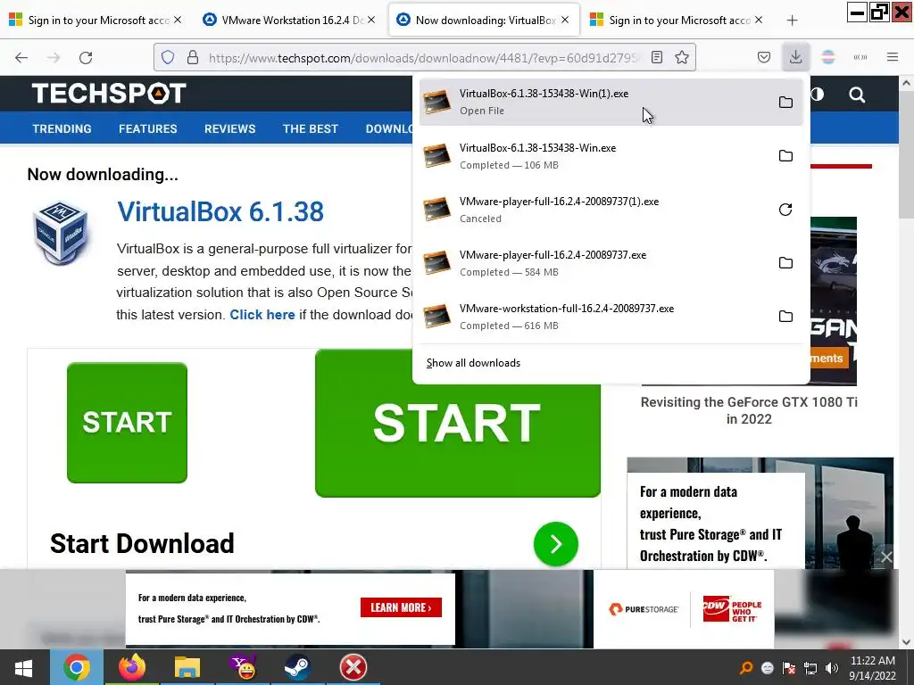
Task: Show folder for VirtualBox-6.1.38-153438-Win(1).exe
Action: pyautogui.click(x=785, y=102)
